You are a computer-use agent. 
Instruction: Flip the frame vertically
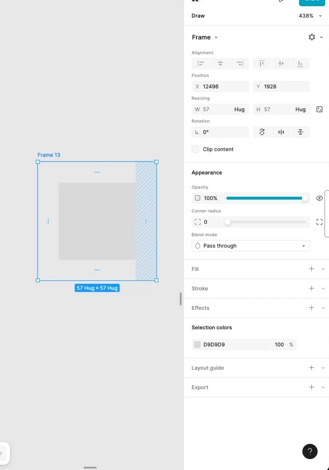pos(300,132)
